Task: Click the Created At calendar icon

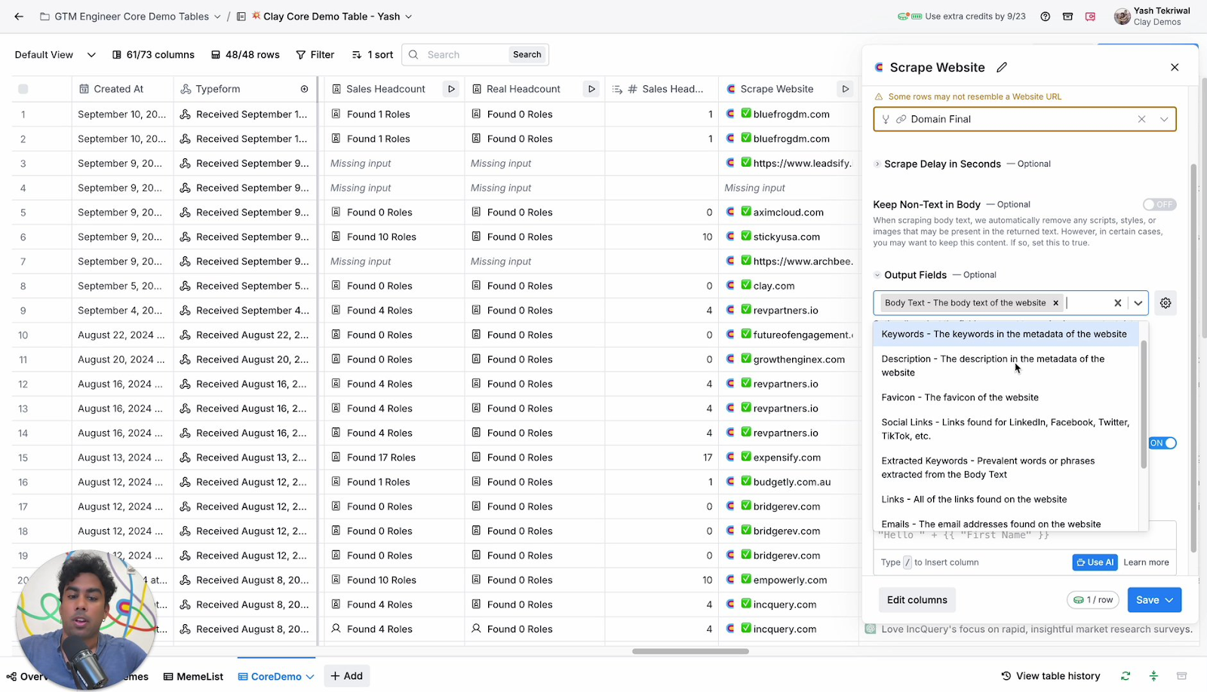Action: pyautogui.click(x=84, y=89)
